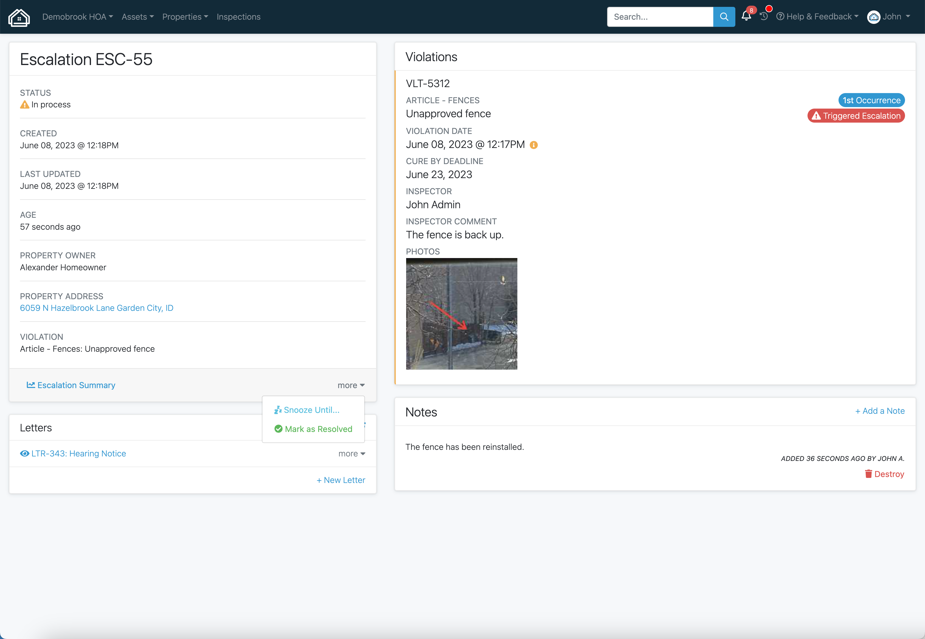Click the violation date info icon
Screen dimensions: 925x639
pyautogui.click(x=533, y=145)
